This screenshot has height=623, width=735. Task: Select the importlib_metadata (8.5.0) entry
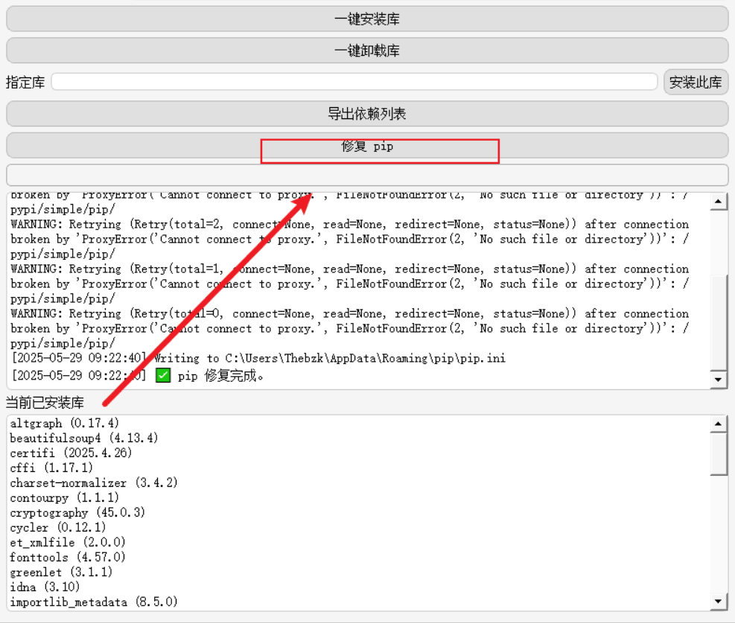point(93,601)
